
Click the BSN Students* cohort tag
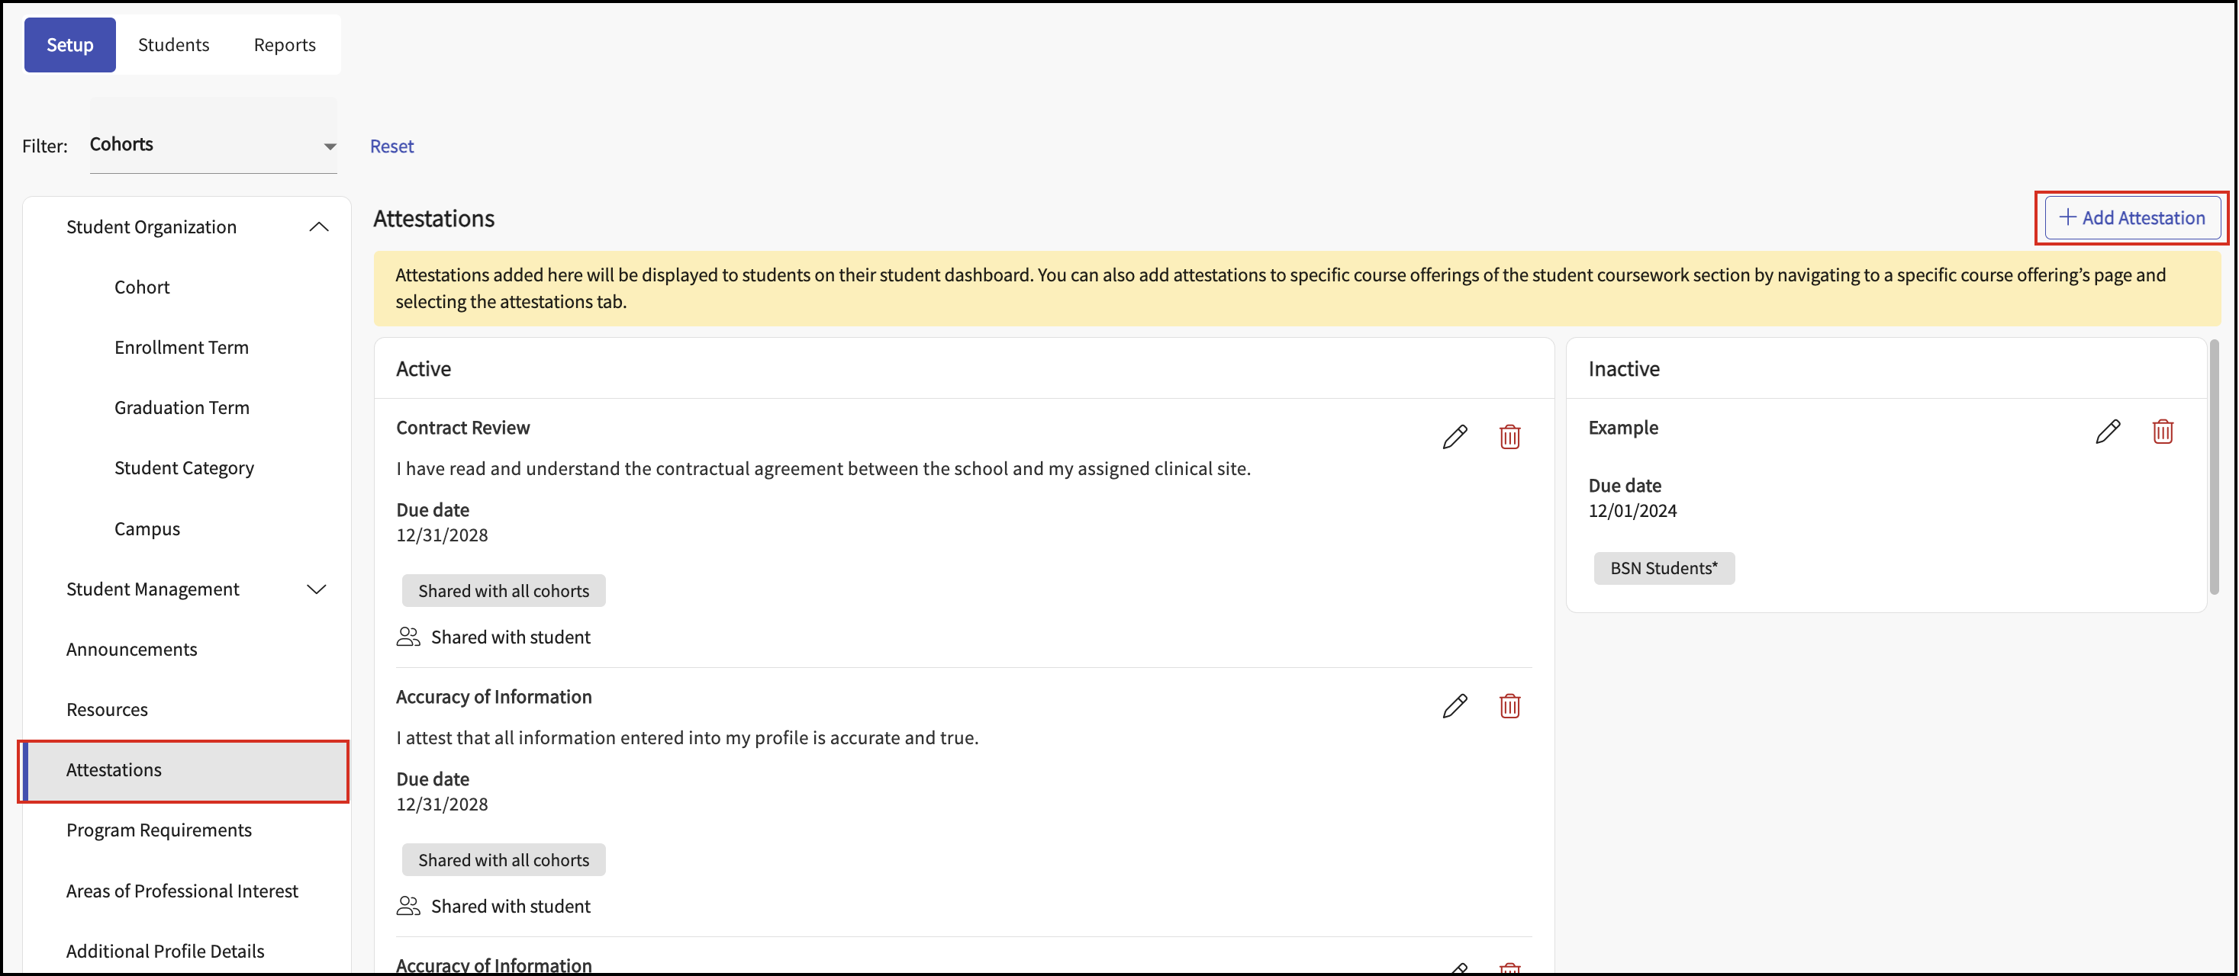pyautogui.click(x=1663, y=568)
